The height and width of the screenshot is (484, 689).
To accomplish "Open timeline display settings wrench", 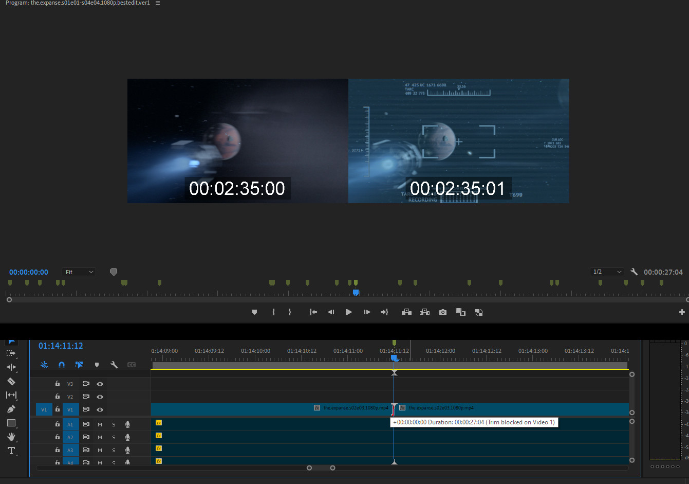I will pyautogui.click(x=114, y=365).
